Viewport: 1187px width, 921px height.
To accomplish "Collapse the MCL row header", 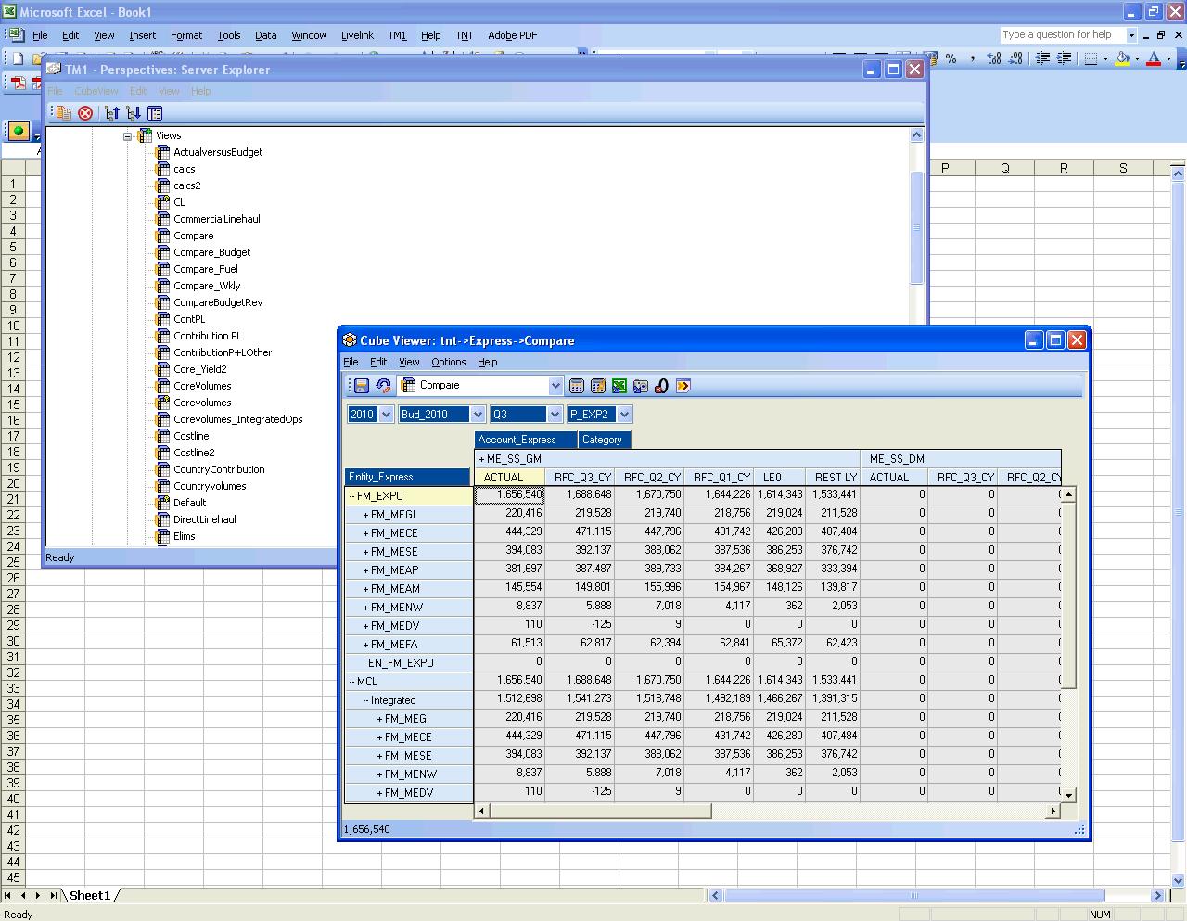I will tap(352, 682).
